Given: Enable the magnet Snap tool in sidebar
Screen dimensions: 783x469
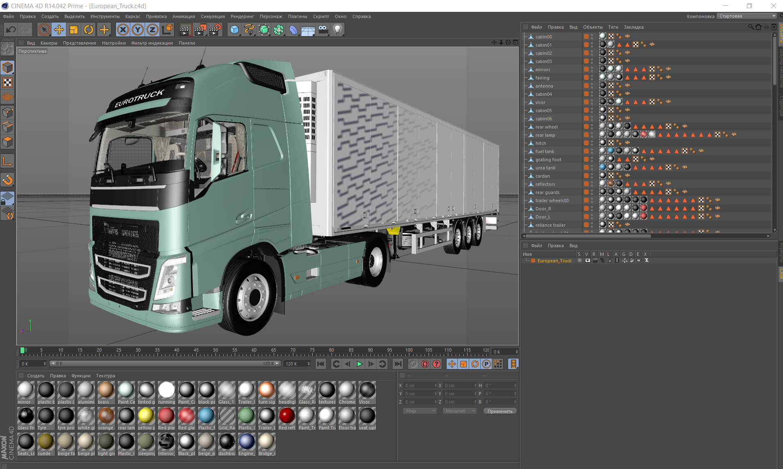Looking at the screenshot, I should point(7,180).
